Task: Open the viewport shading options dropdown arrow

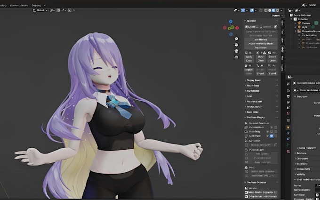Action: 281,10
